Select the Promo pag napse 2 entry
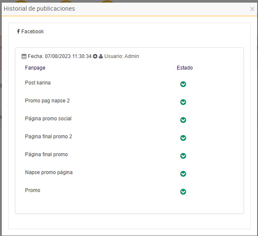 pos(47,101)
